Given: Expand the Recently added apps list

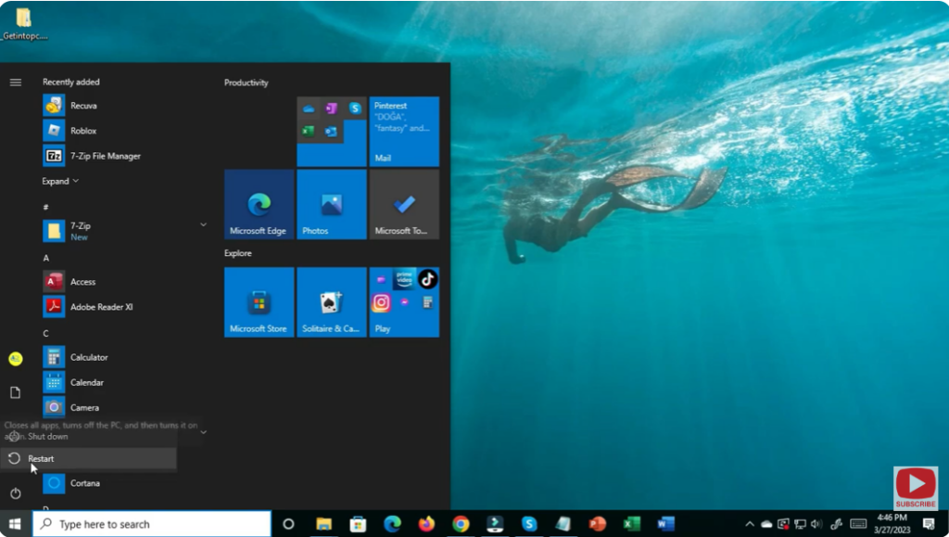Looking at the screenshot, I should 57,181.
